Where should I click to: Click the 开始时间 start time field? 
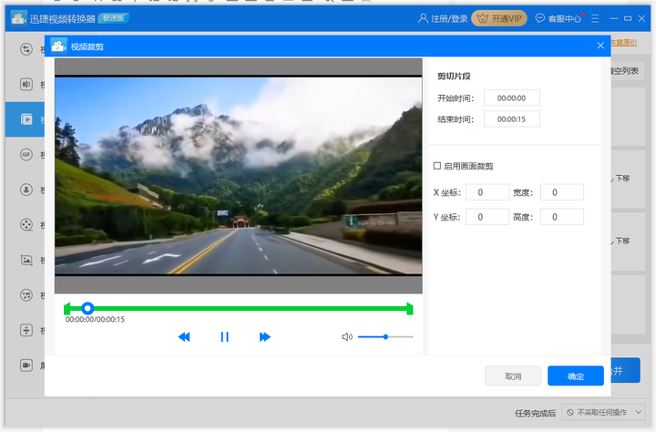512,98
